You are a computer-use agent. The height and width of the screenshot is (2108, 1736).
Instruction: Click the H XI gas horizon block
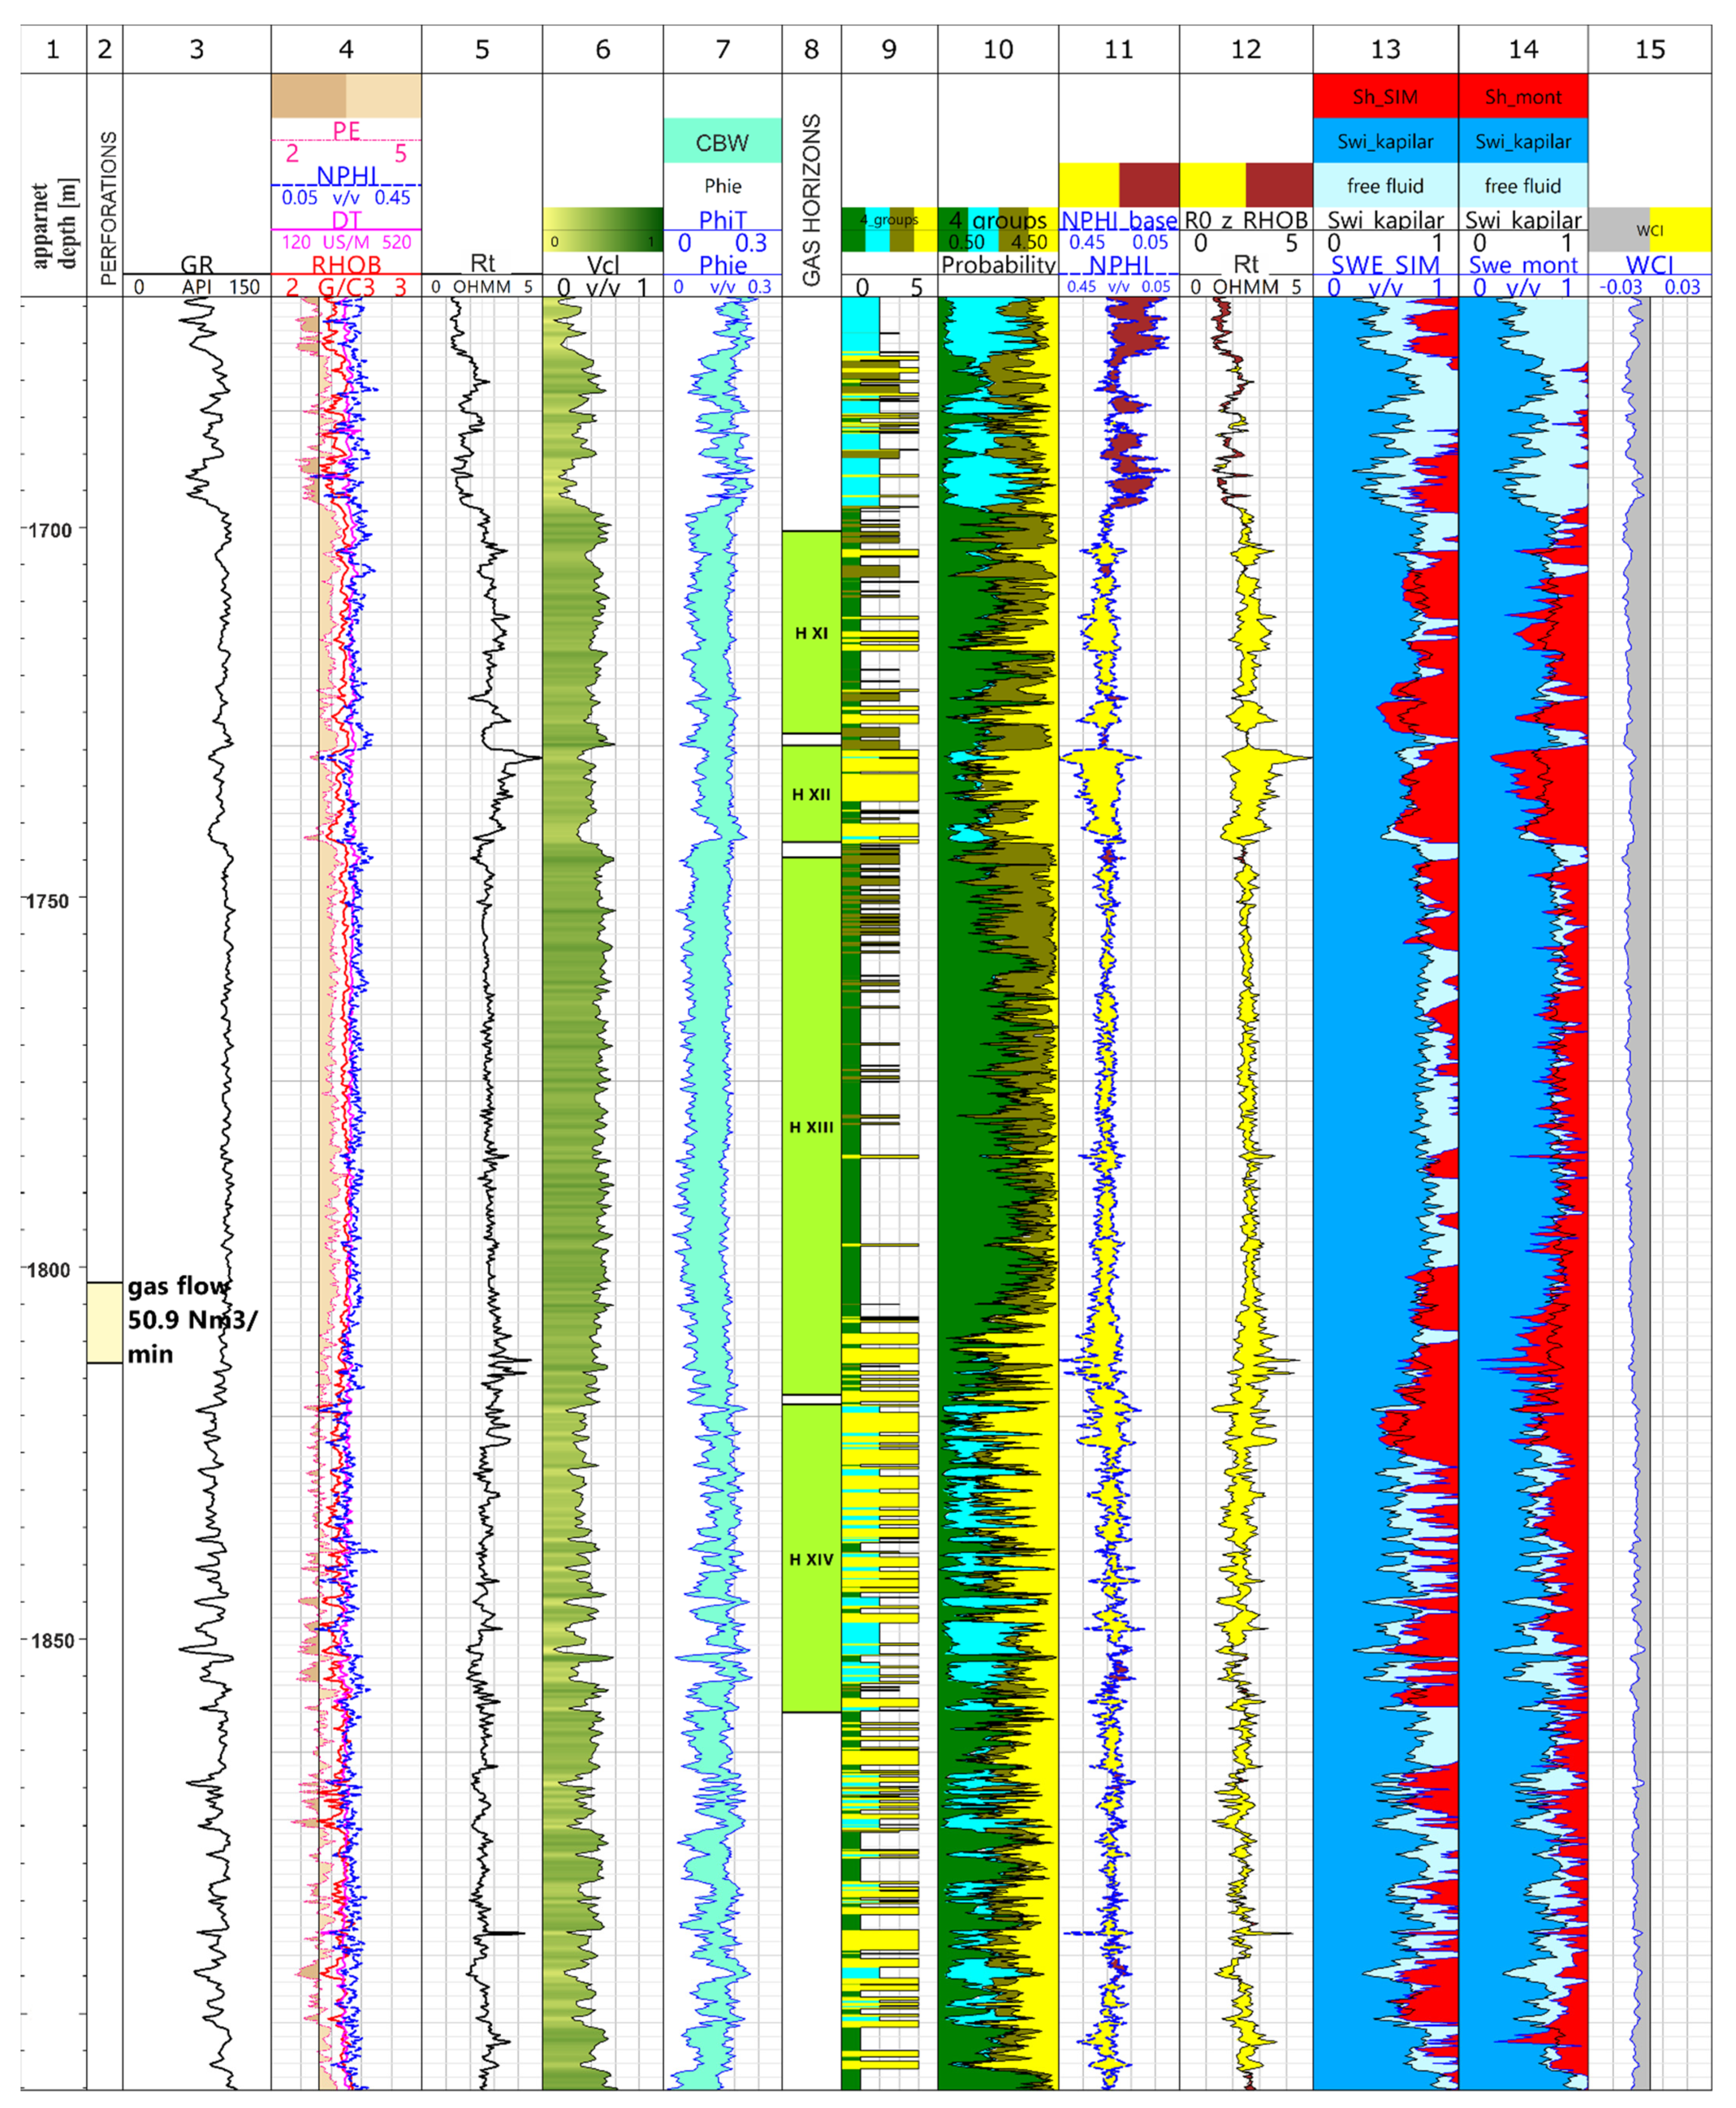click(811, 633)
